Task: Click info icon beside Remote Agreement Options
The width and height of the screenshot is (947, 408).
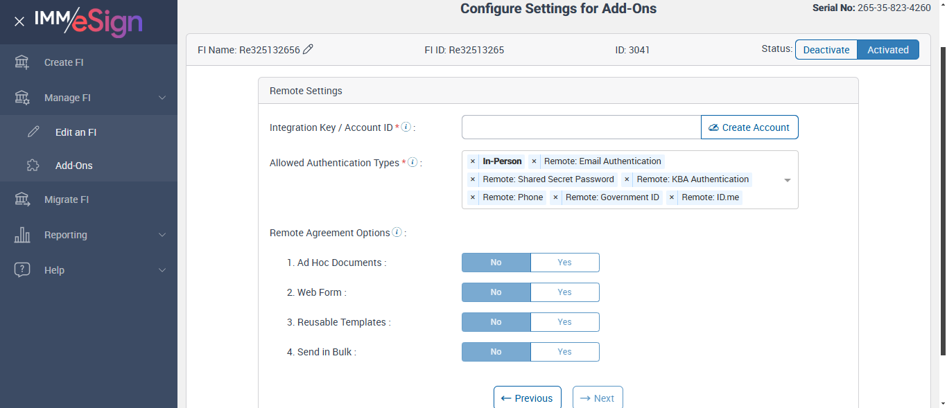Action: pos(397,232)
